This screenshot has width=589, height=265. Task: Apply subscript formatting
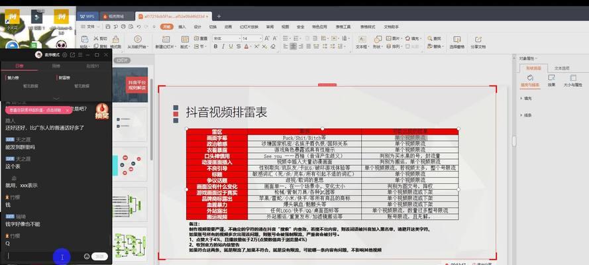pos(264,46)
